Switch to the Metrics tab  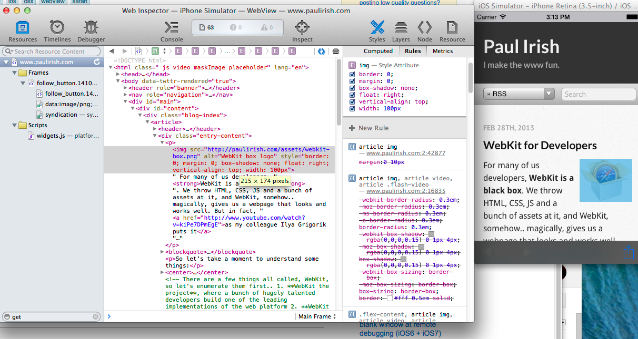click(x=443, y=51)
